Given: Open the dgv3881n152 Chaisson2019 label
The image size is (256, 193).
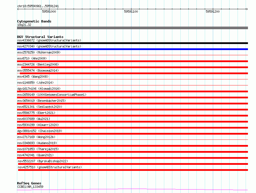Looking at the screenshot, I should point(40,131).
